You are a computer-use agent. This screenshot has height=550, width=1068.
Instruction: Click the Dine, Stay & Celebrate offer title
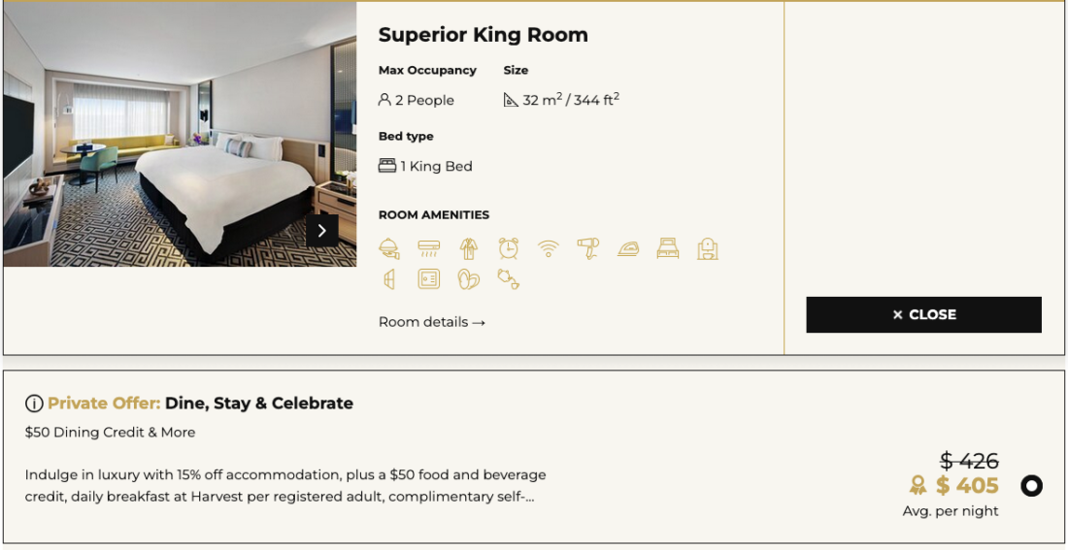pyautogui.click(x=259, y=404)
